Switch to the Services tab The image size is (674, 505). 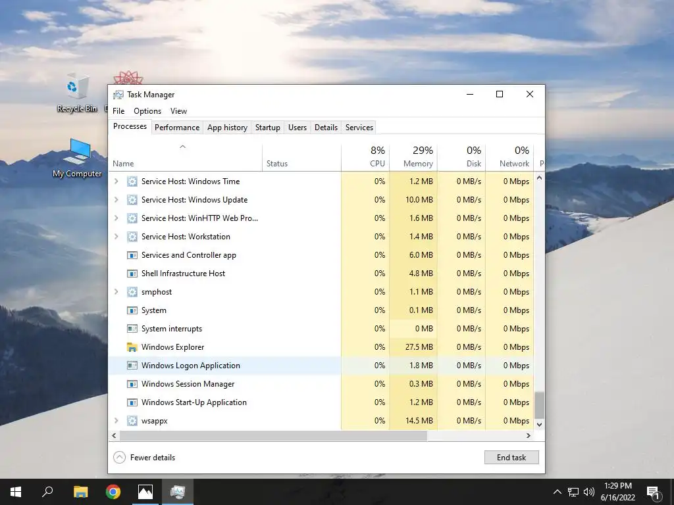[x=359, y=128]
